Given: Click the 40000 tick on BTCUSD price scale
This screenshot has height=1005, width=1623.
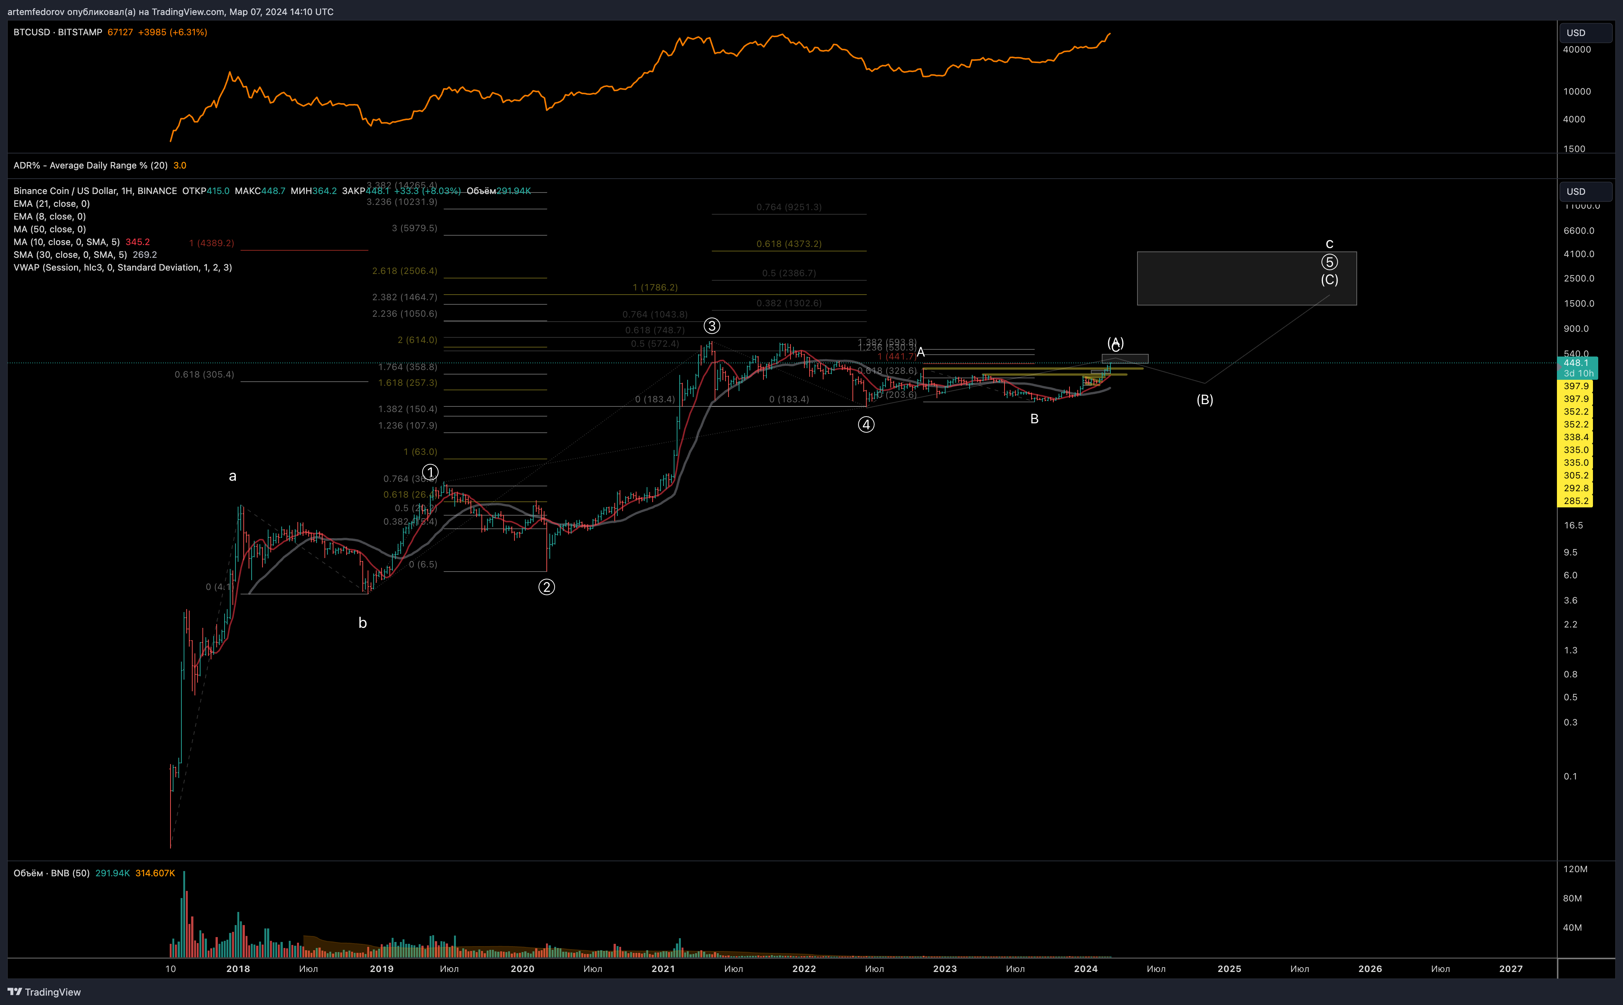Looking at the screenshot, I should pyautogui.click(x=1576, y=50).
